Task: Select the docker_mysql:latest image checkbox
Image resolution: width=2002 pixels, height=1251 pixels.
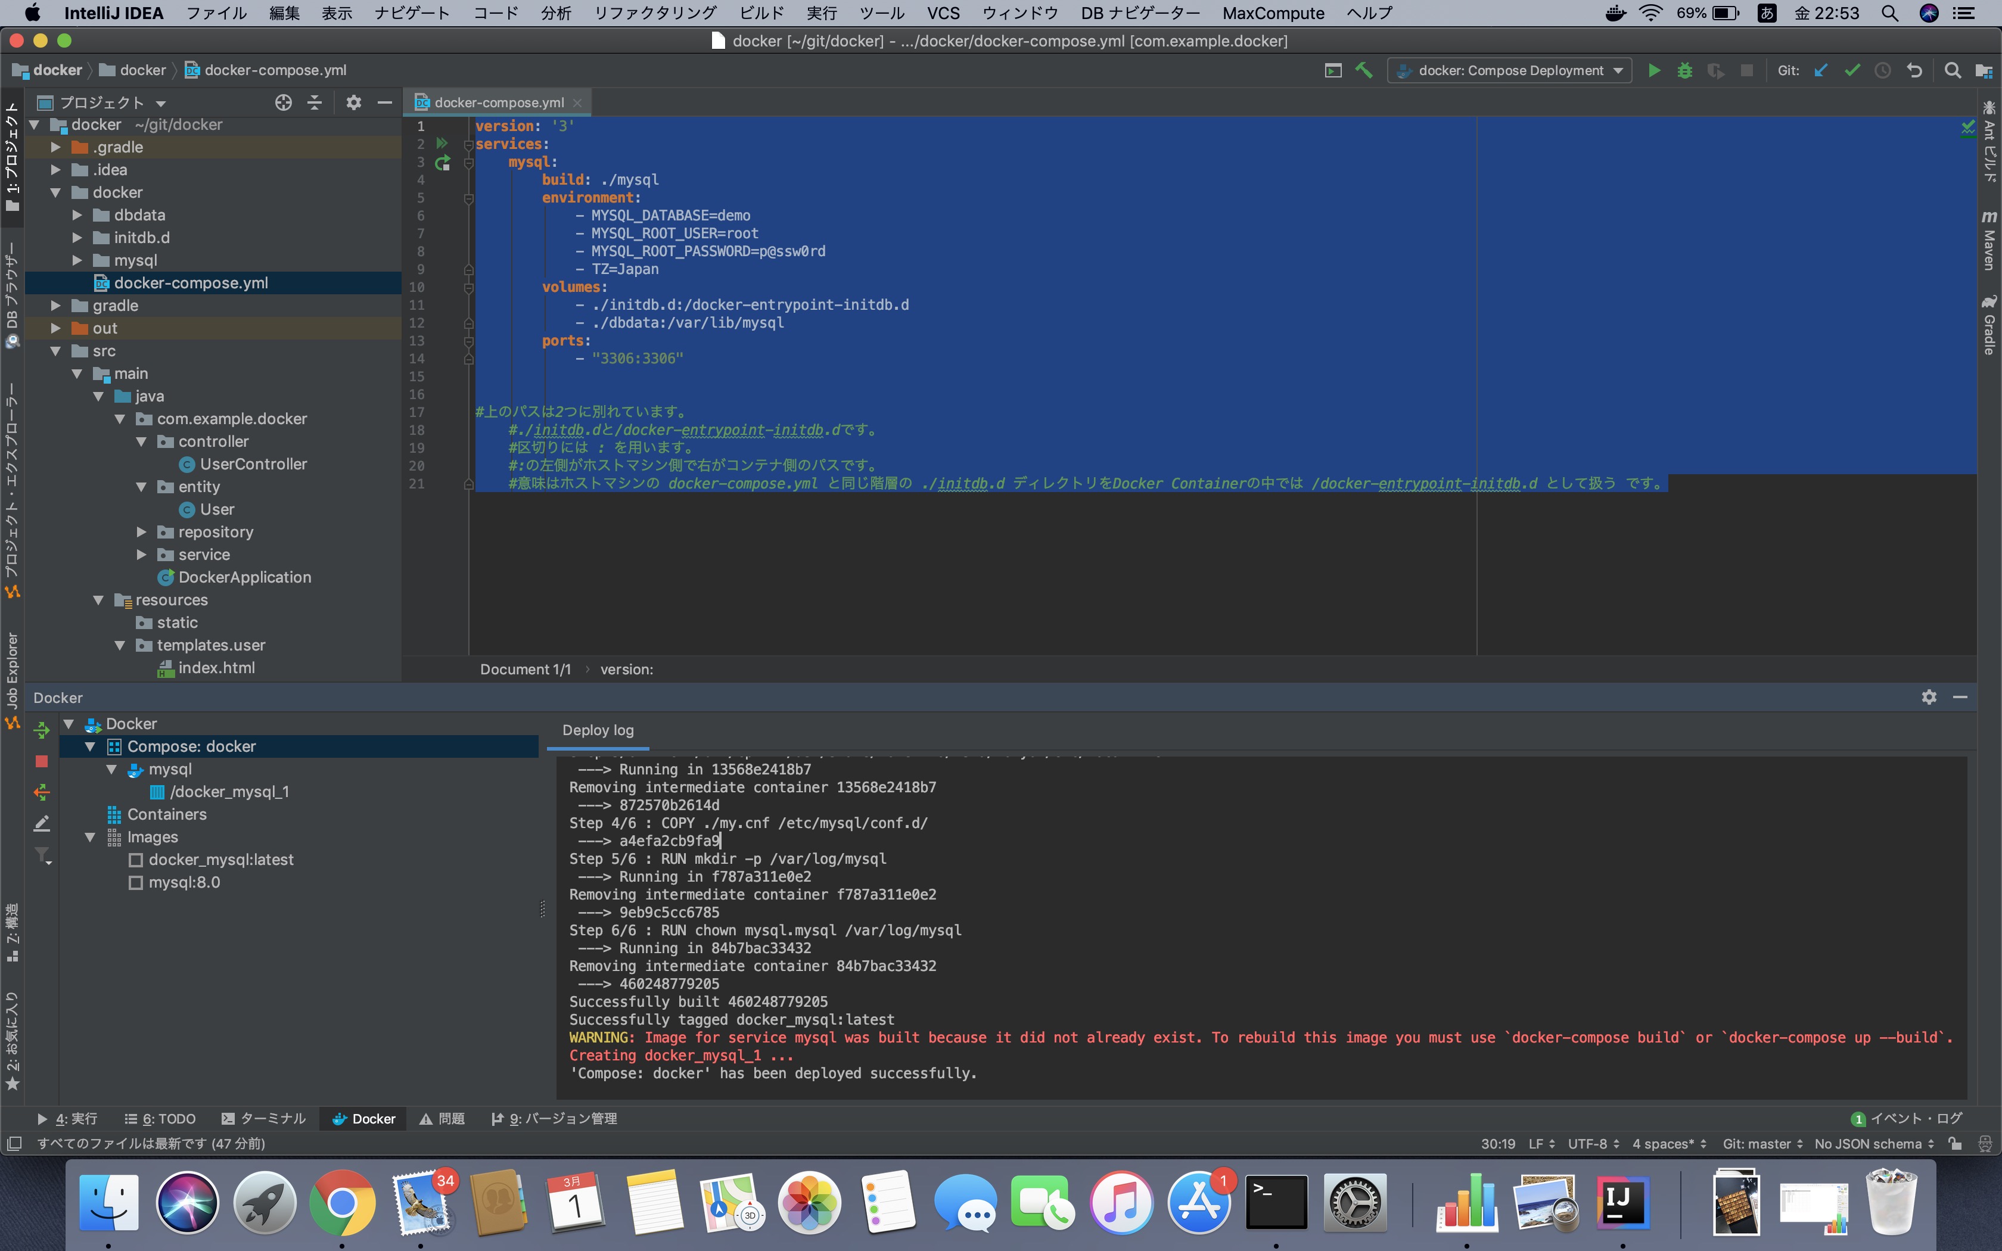Action: pos(136,860)
